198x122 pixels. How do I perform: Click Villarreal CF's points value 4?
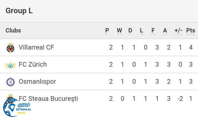tap(191, 47)
